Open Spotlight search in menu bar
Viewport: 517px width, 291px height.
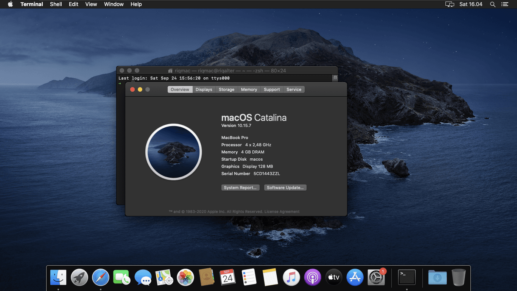coord(493,4)
